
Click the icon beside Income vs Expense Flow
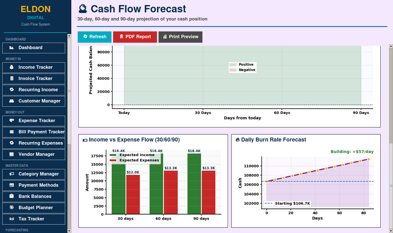[85, 140]
